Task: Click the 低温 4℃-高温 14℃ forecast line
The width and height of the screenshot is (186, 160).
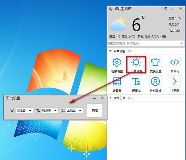Action: [137, 37]
